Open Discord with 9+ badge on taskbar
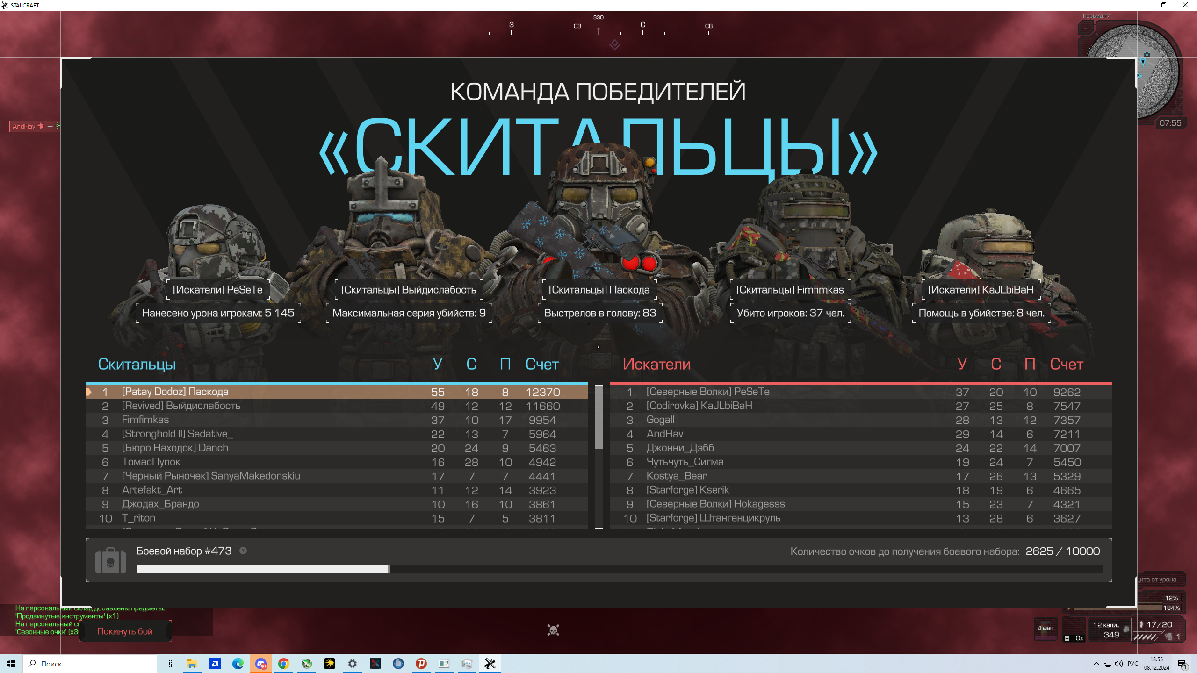 coord(261,664)
